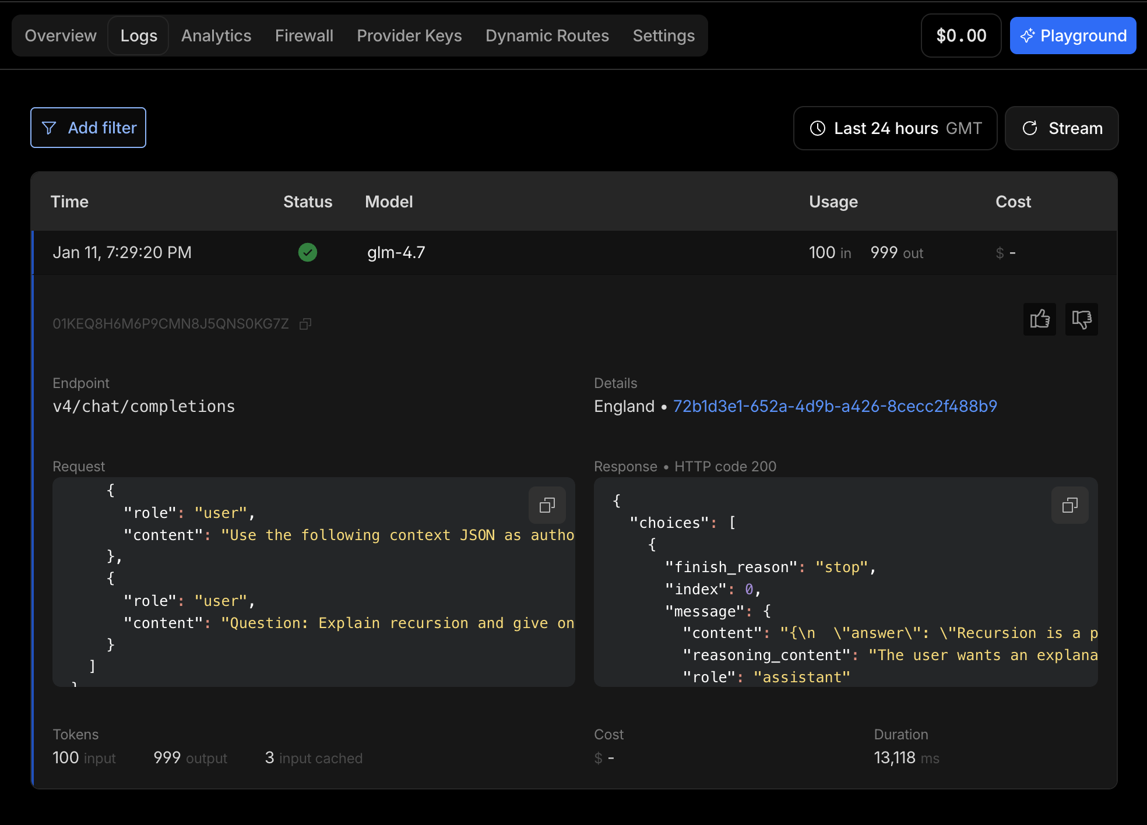The image size is (1147, 825).
Task: Click the glm-4.7 model name
Action: tap(396, 252)
